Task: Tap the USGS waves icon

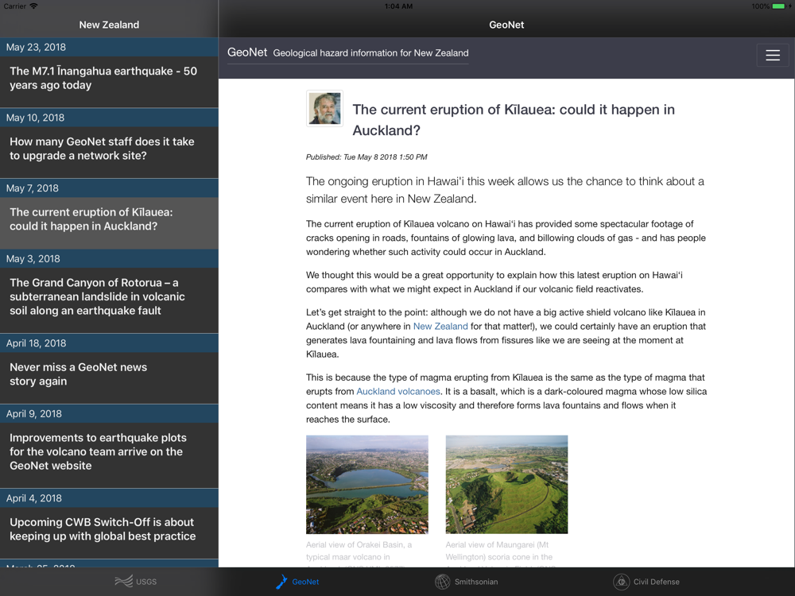Action: click(124, 582)
